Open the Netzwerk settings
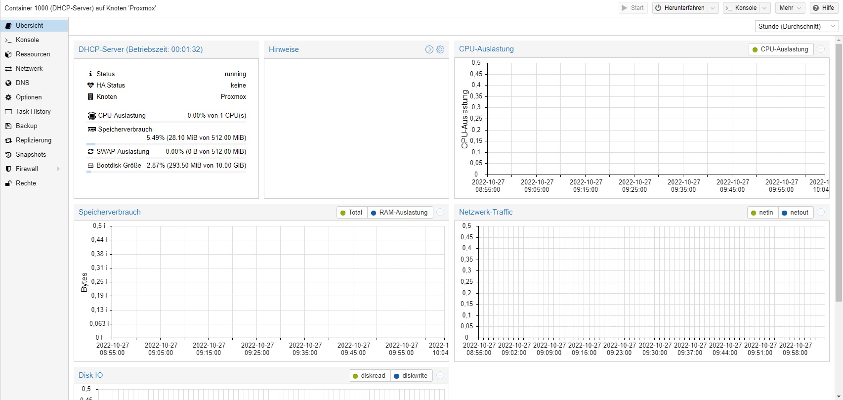 coord(34,68)
